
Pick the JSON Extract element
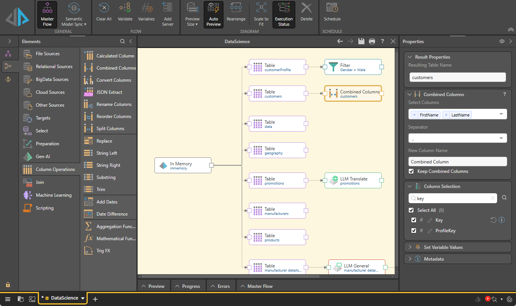pyautogui.click(x=109, y=92)
